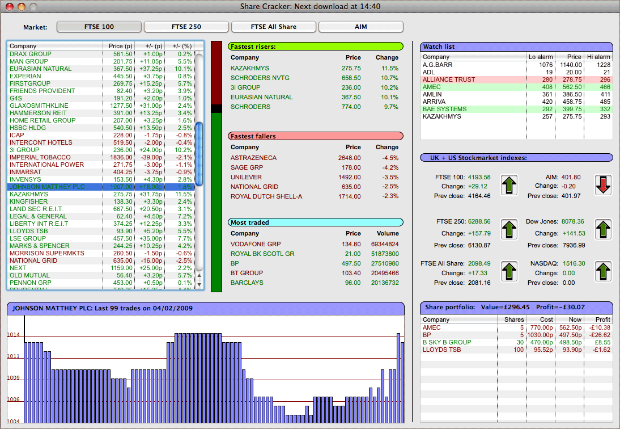Click the AIM red down arrow icon
Viewport: 620px width, 429px height.
pos(604,184)
